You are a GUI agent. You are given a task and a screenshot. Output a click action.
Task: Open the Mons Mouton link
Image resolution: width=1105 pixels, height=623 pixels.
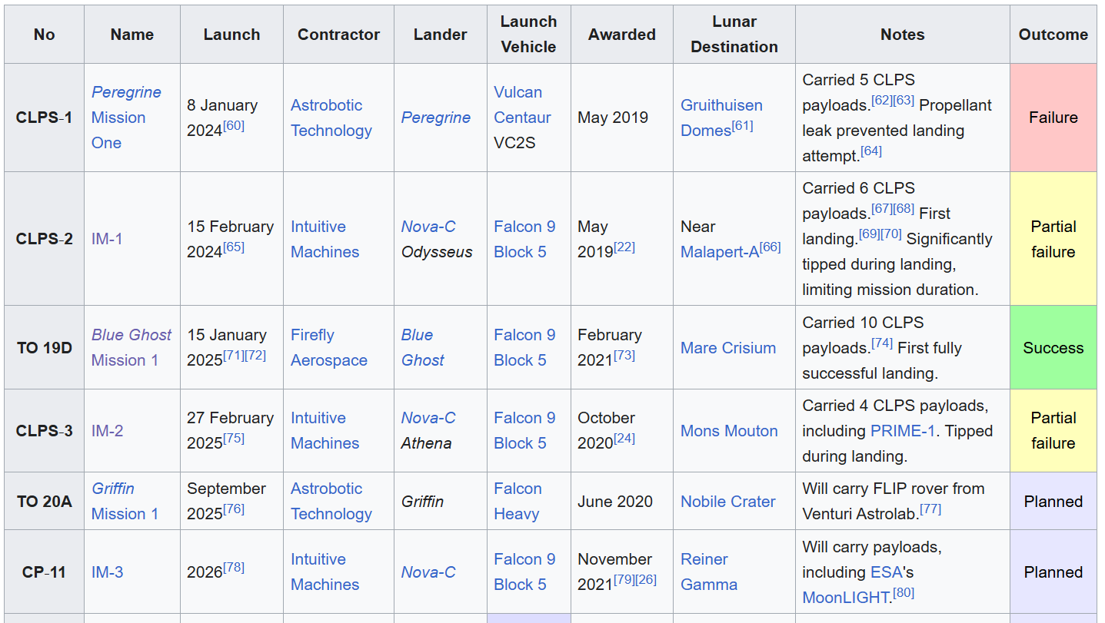point(728,431)
